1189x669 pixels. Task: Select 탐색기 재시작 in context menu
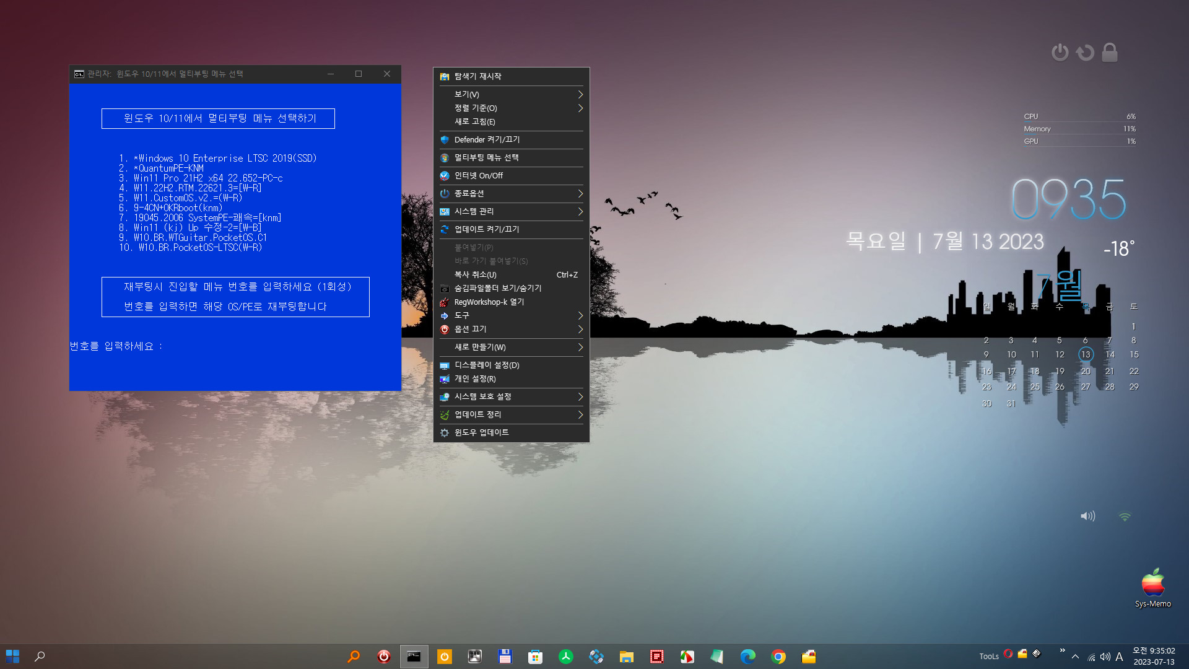tap(512, 77)
